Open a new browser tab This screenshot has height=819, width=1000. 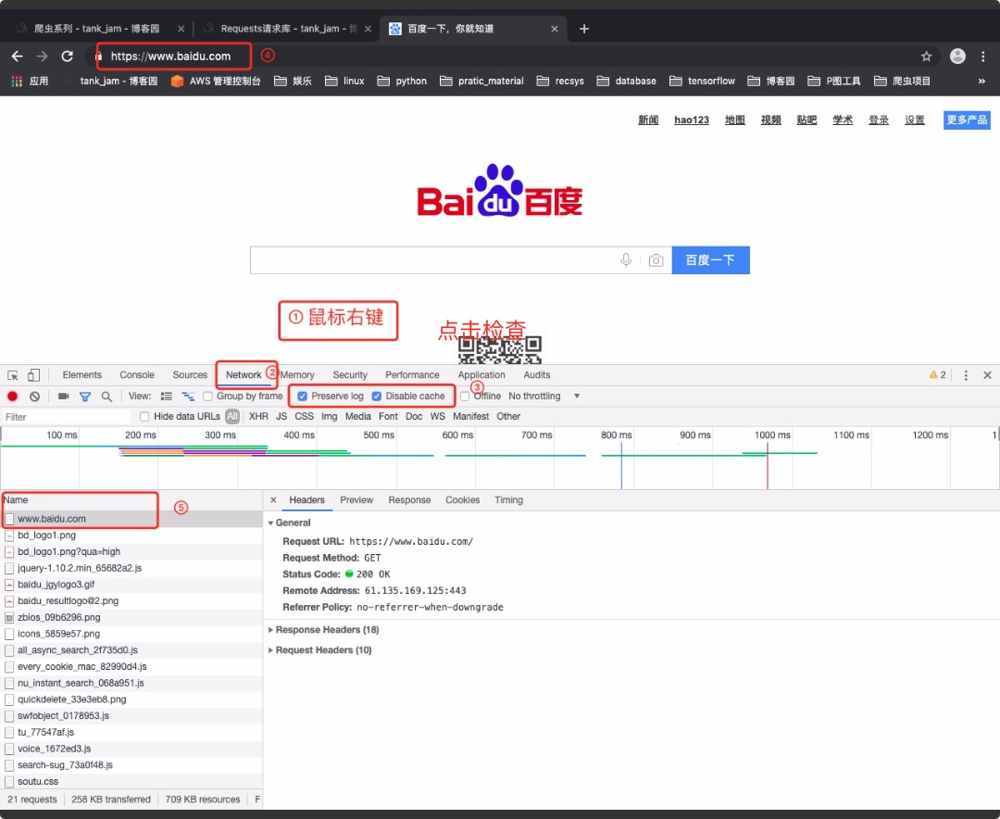point(583,29)
